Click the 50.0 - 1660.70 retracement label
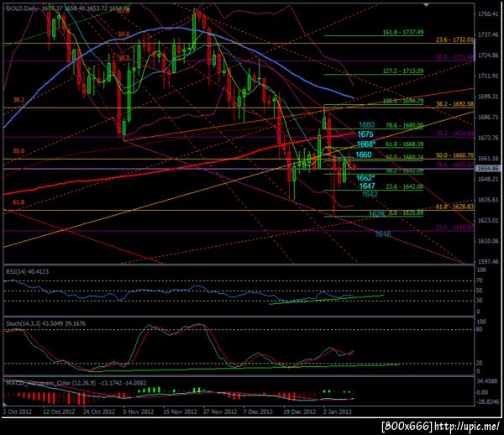 coord(454,155)
